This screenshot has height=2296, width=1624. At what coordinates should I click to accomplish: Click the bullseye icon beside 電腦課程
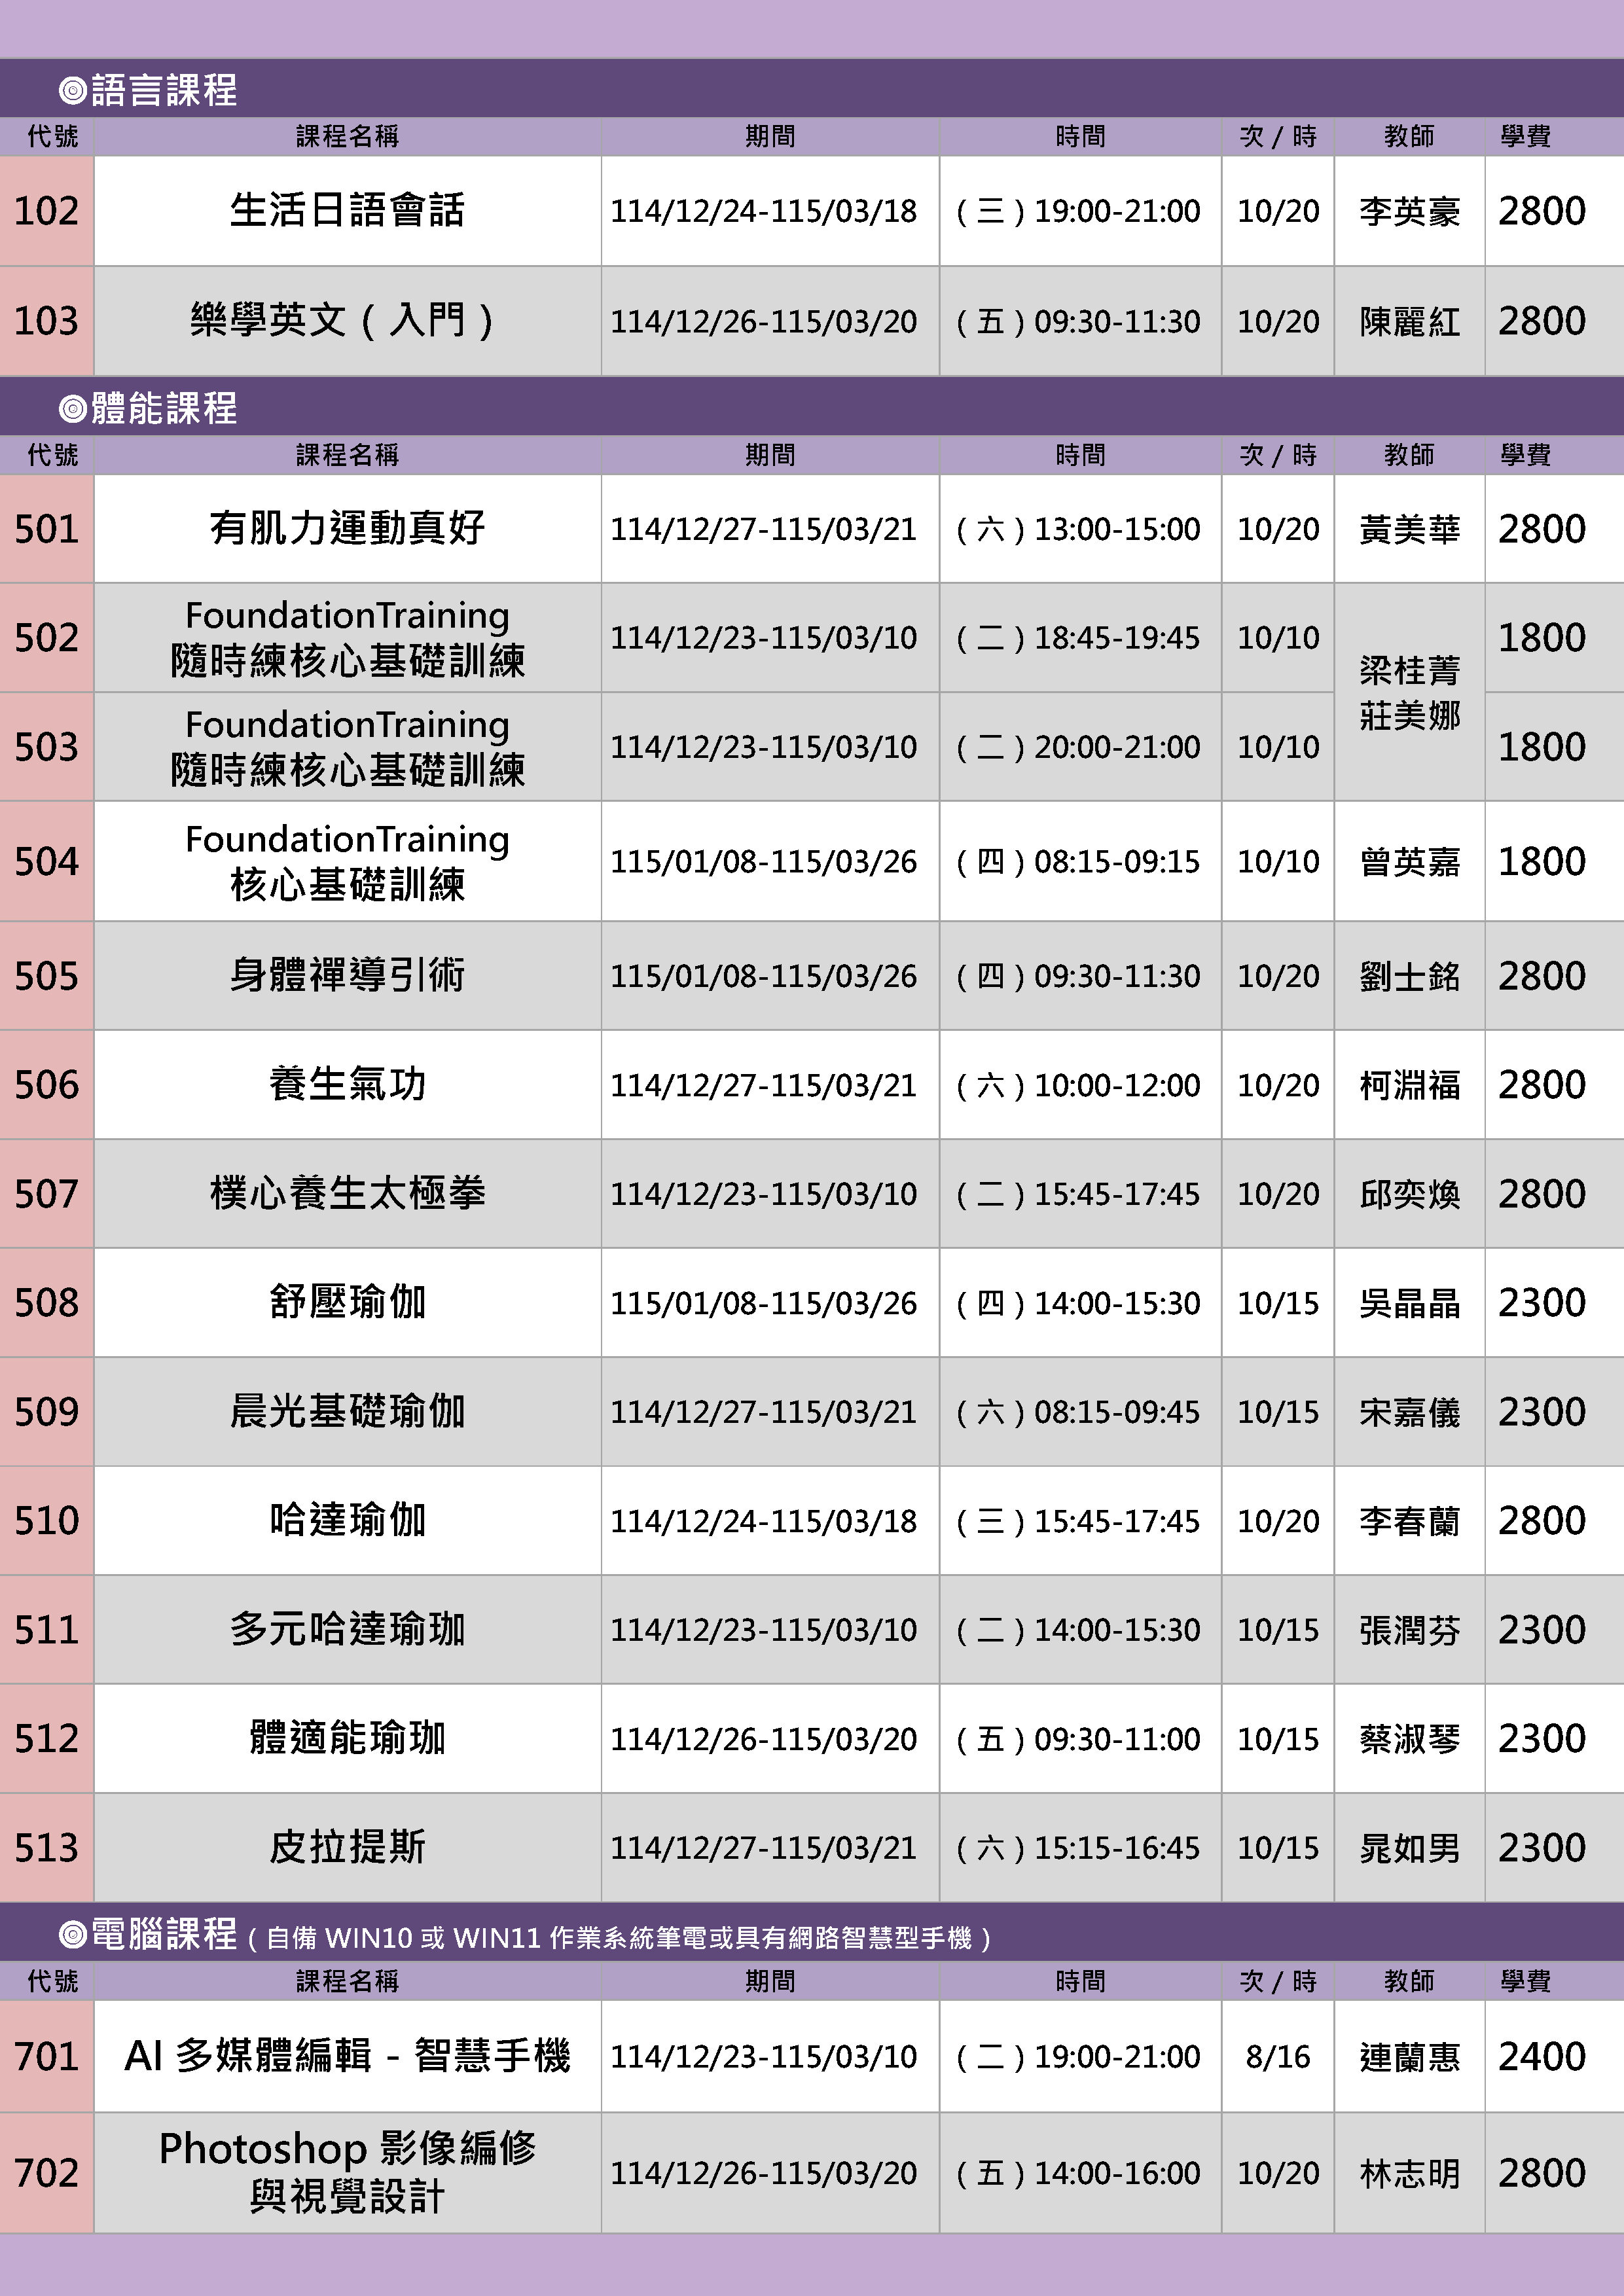coord(73,1935)
